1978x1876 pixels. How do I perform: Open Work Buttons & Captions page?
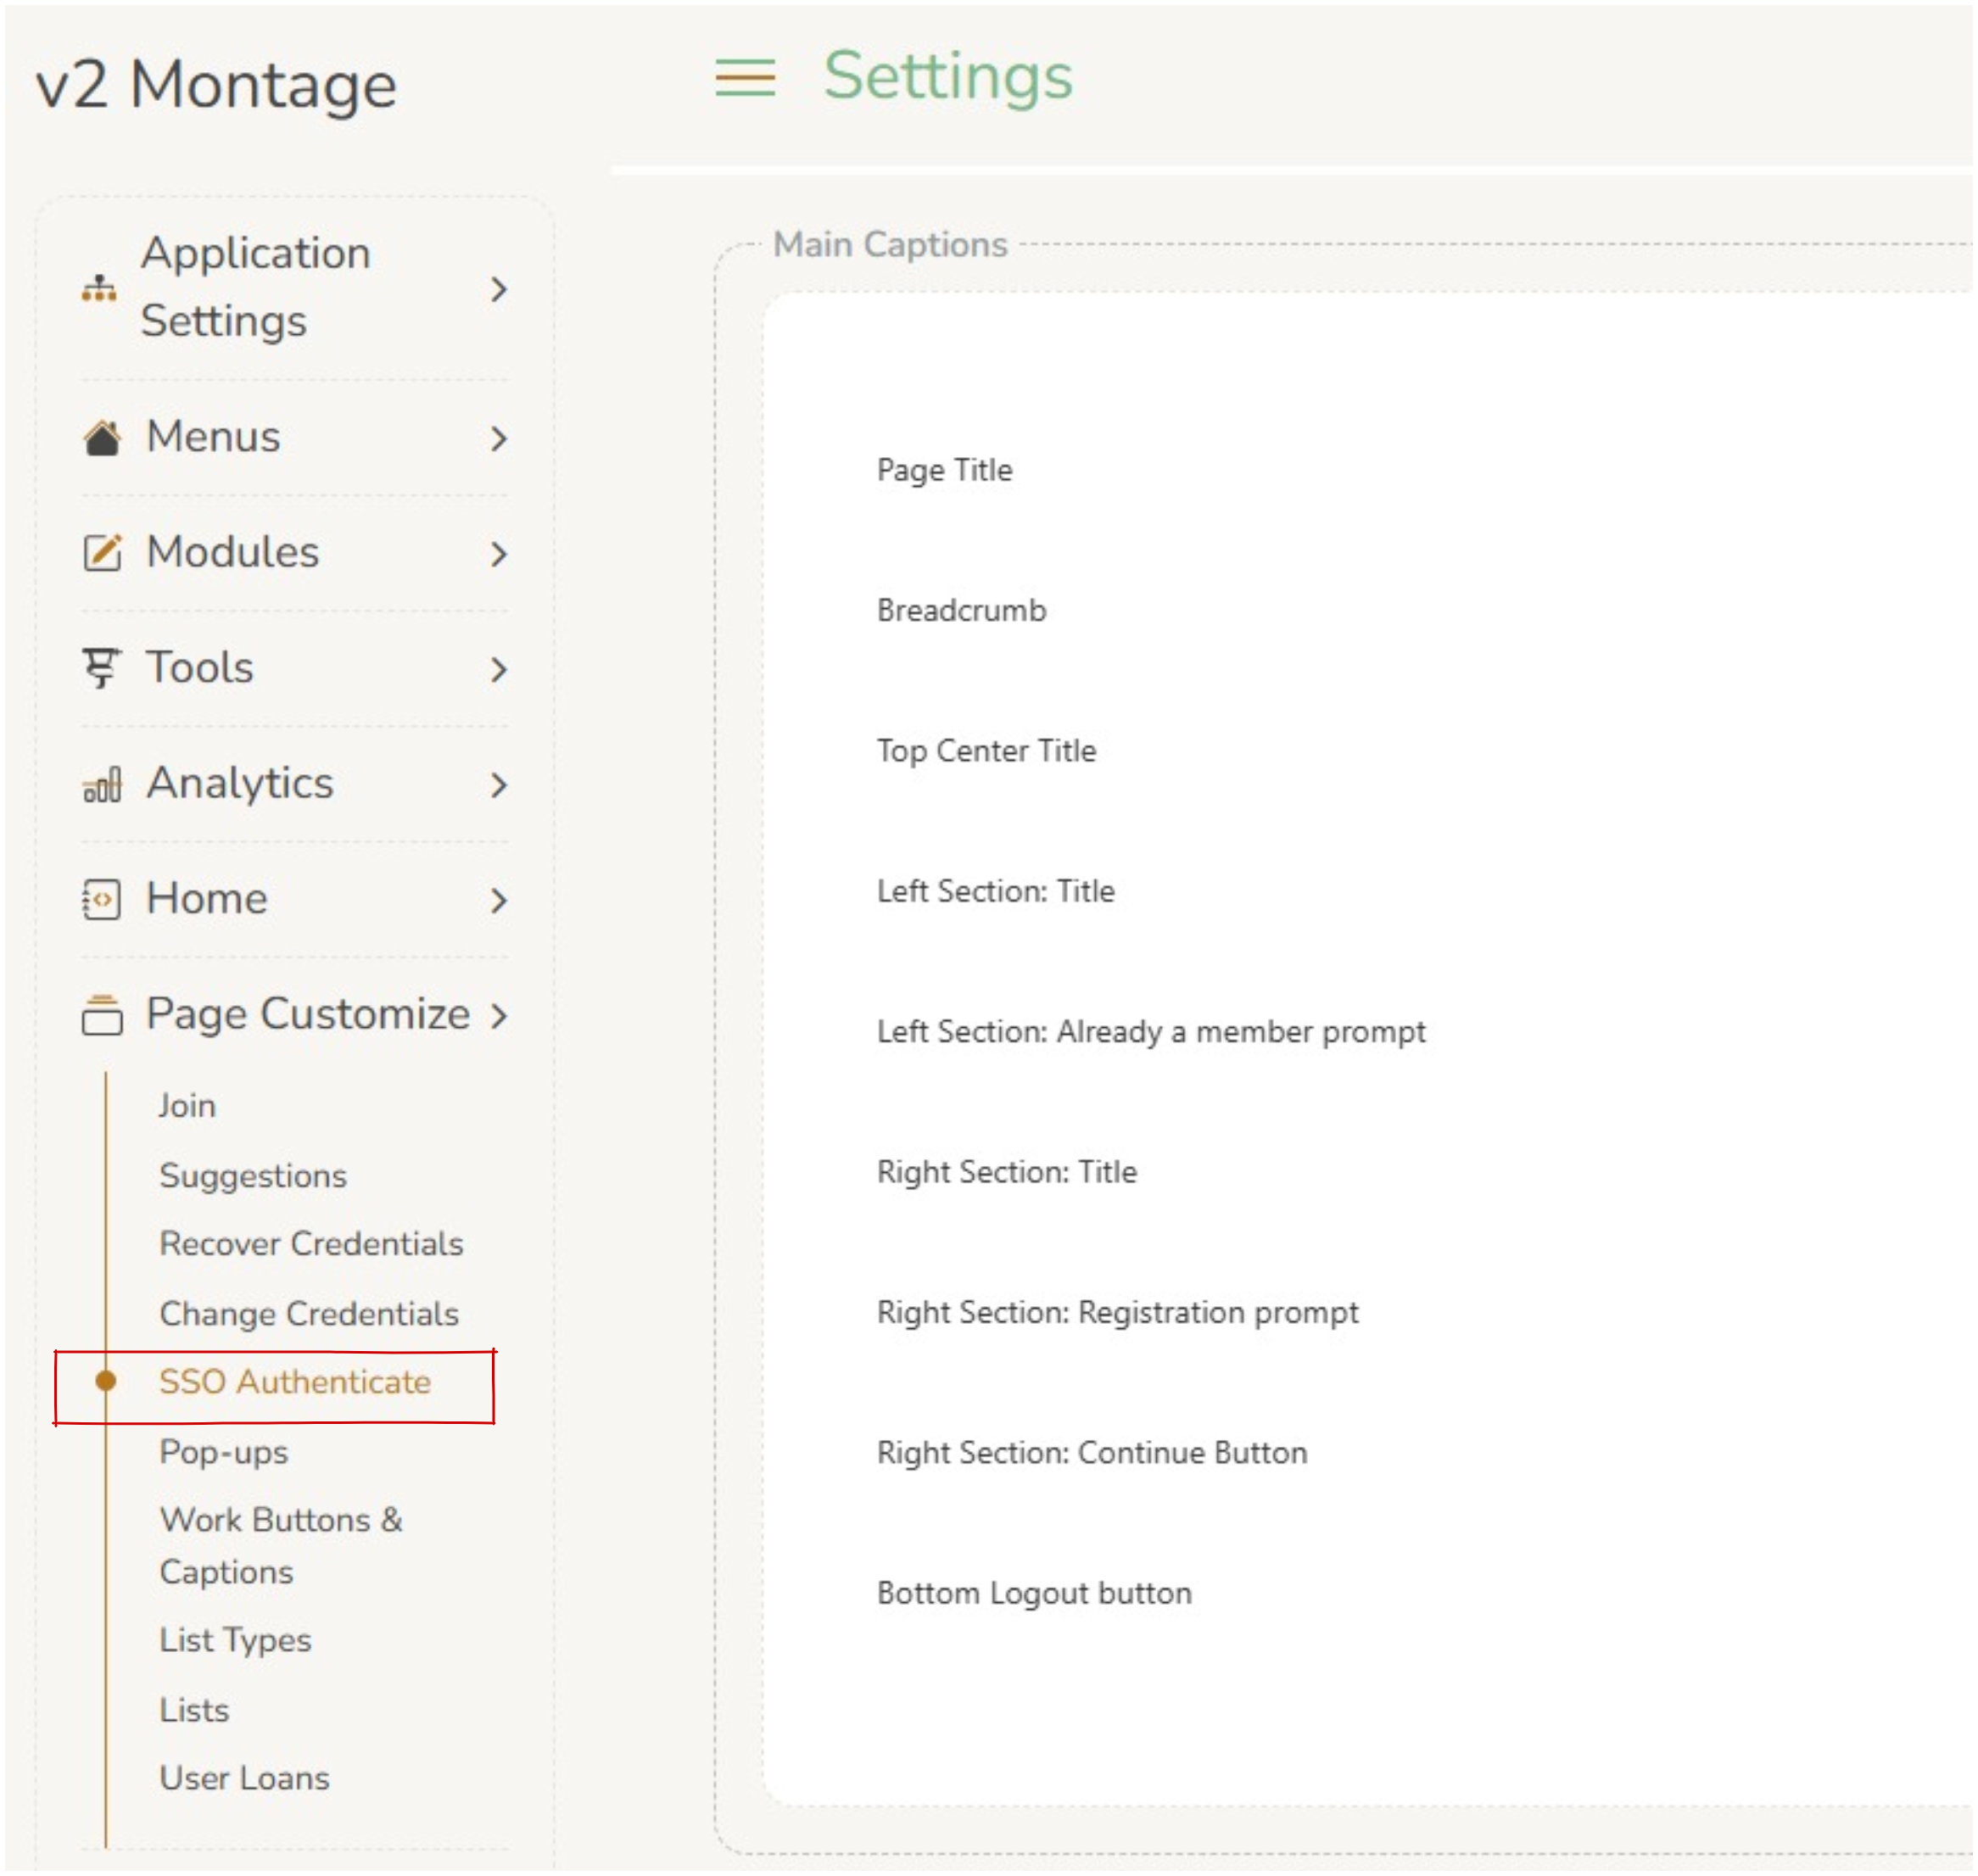tap(280, 1546)
